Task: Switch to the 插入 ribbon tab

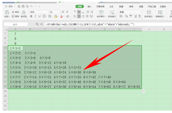Action: tap(89, 6)
